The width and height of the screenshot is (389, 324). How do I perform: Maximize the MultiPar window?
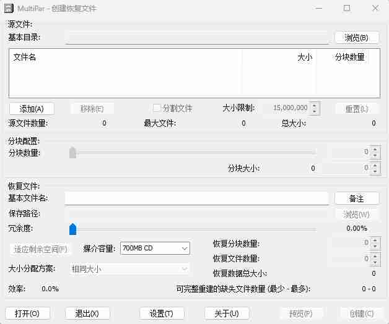click(347, 8)
